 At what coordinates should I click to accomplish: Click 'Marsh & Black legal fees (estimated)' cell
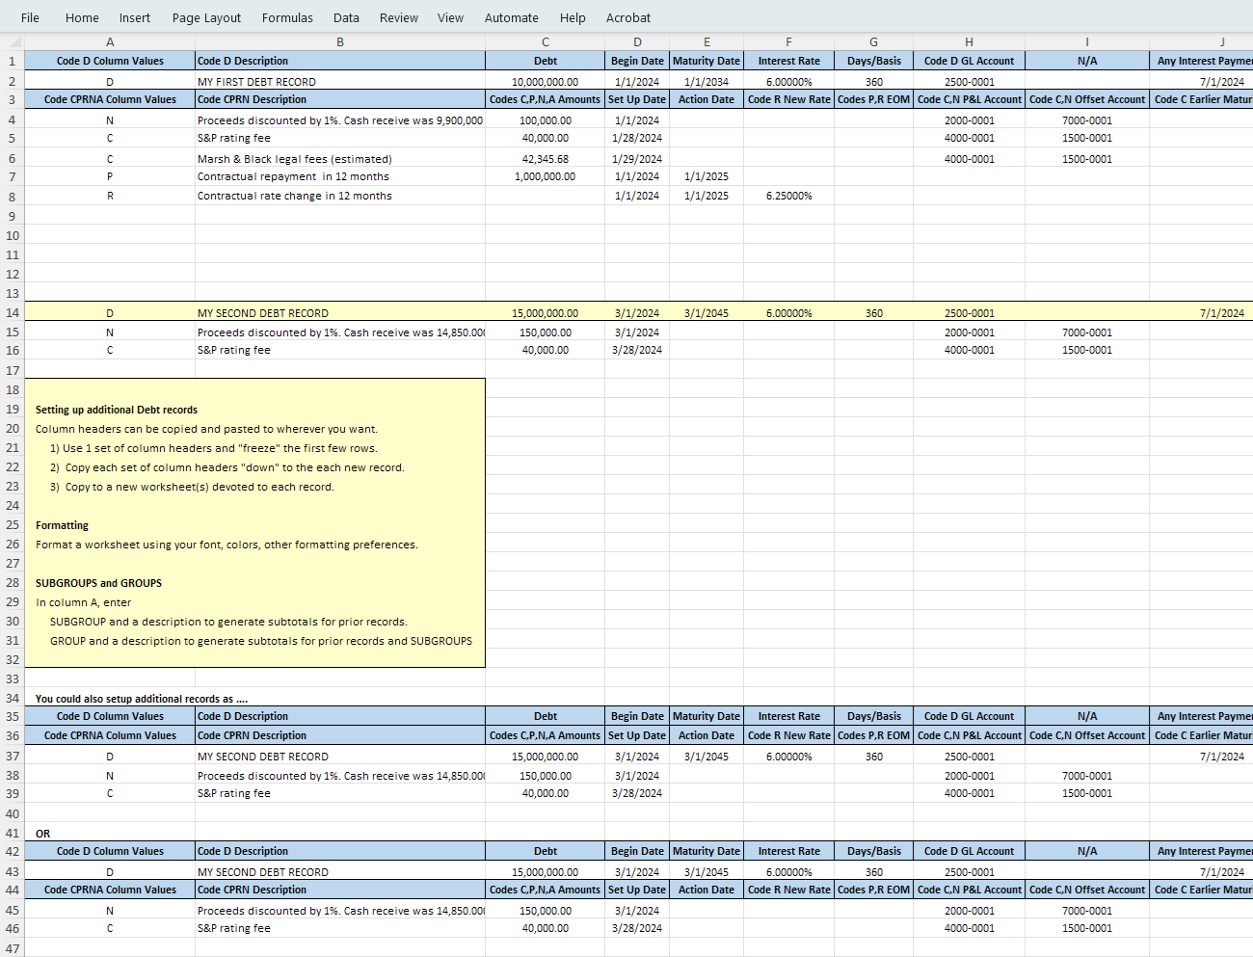pos(340,158)
